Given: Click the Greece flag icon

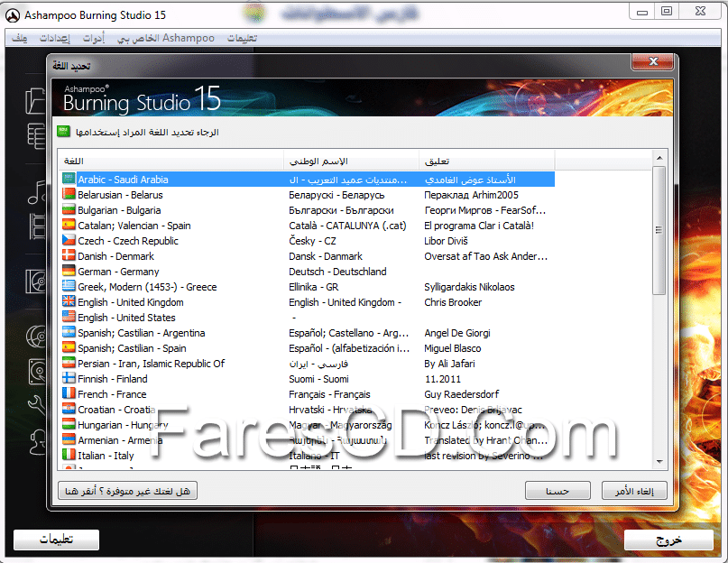Looking at the screenshot, I should pos(69,286).
